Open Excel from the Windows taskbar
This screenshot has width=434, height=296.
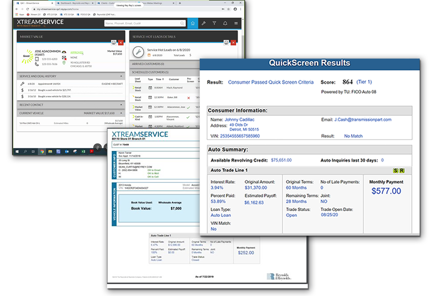tap(83, 151)
